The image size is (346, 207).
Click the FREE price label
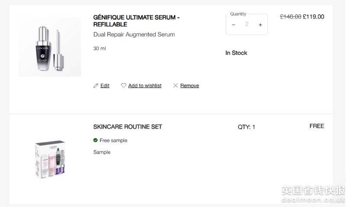(x=317, y=126)
